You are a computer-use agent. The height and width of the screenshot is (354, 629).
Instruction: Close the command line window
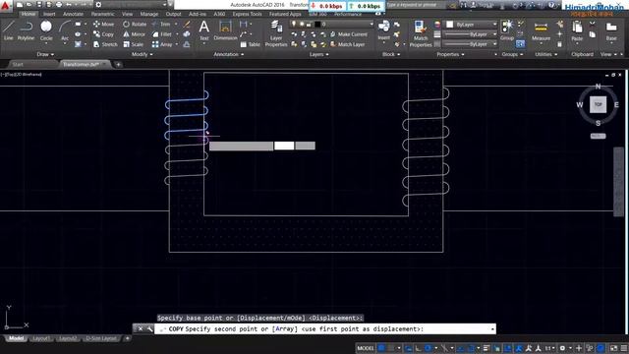click(141, 329)
